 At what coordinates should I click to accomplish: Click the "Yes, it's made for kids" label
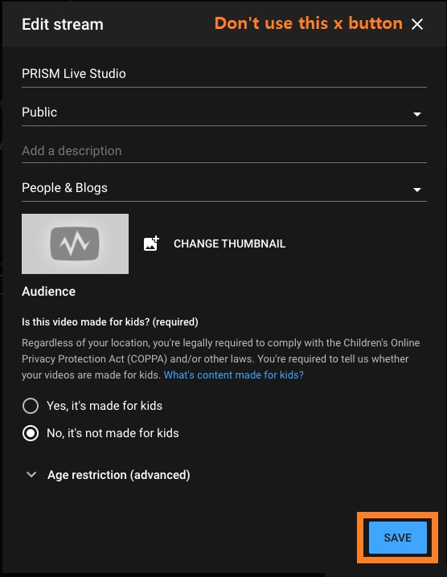105,406
